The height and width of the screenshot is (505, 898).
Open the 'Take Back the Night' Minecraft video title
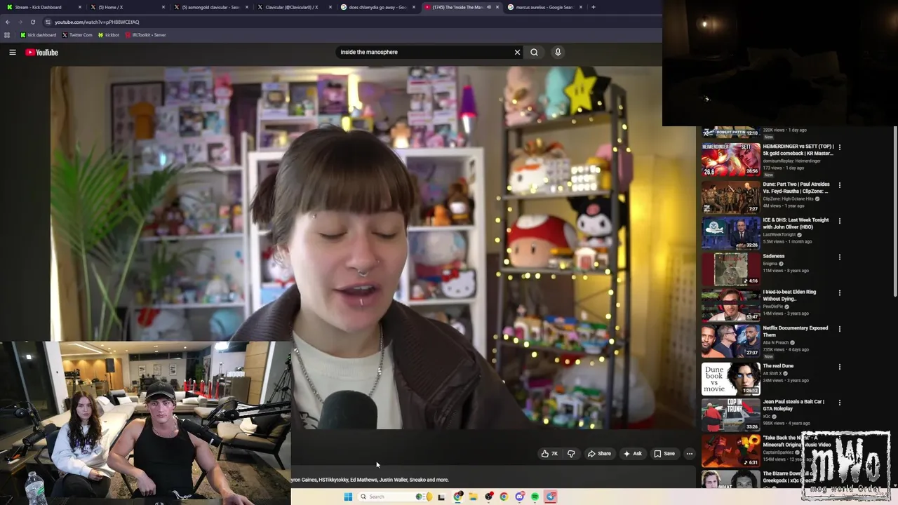click(797, 441)
